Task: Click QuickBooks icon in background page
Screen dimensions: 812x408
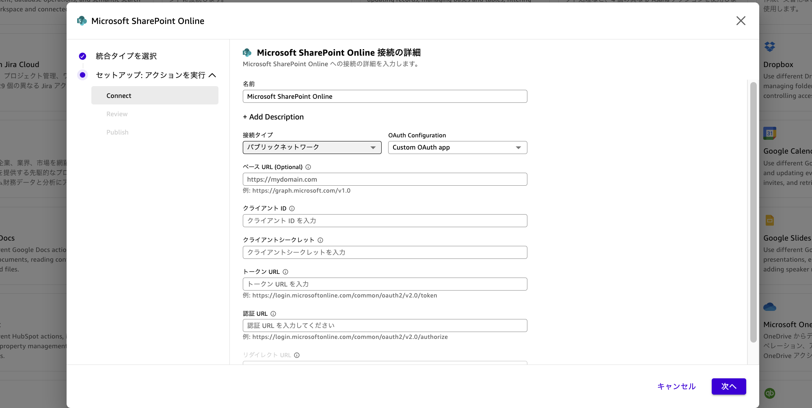Action: tap(769, 393)
